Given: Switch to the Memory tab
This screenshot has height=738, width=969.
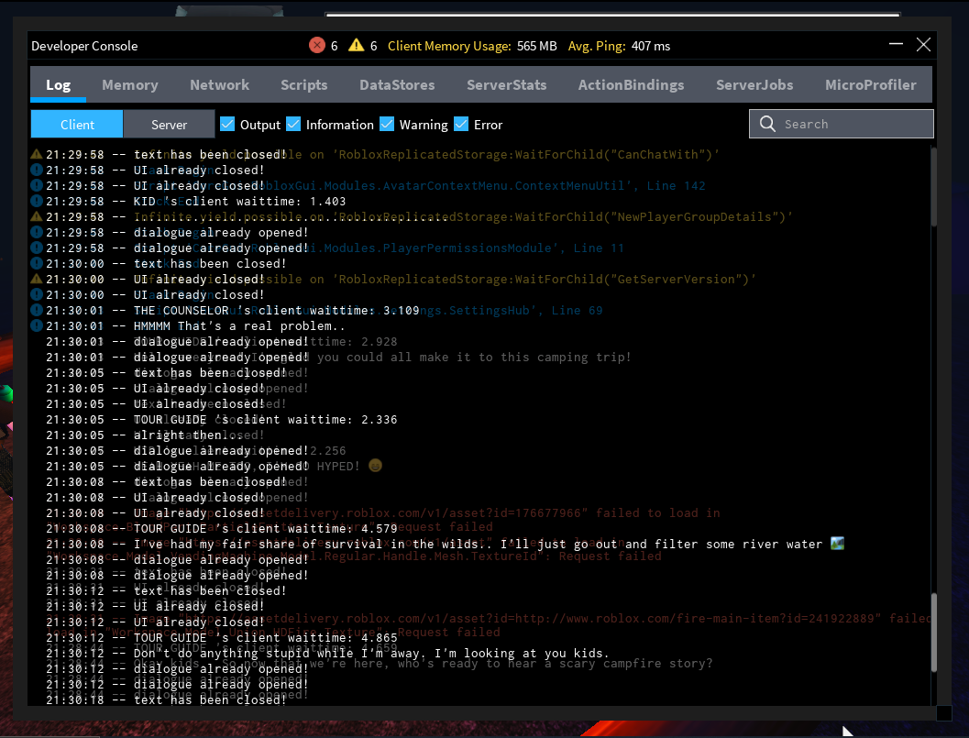Looking at the screenshot, I should [129, 84].
